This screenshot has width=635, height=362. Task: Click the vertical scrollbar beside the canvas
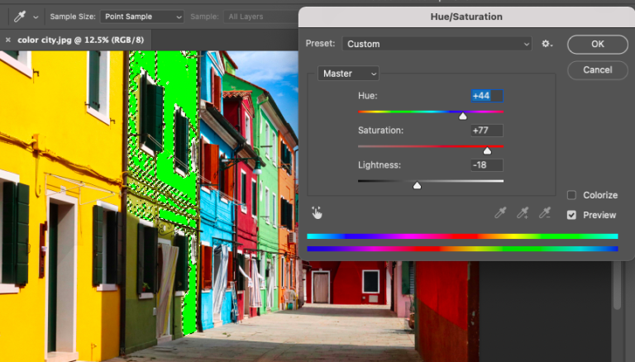[x=617, y=285]
